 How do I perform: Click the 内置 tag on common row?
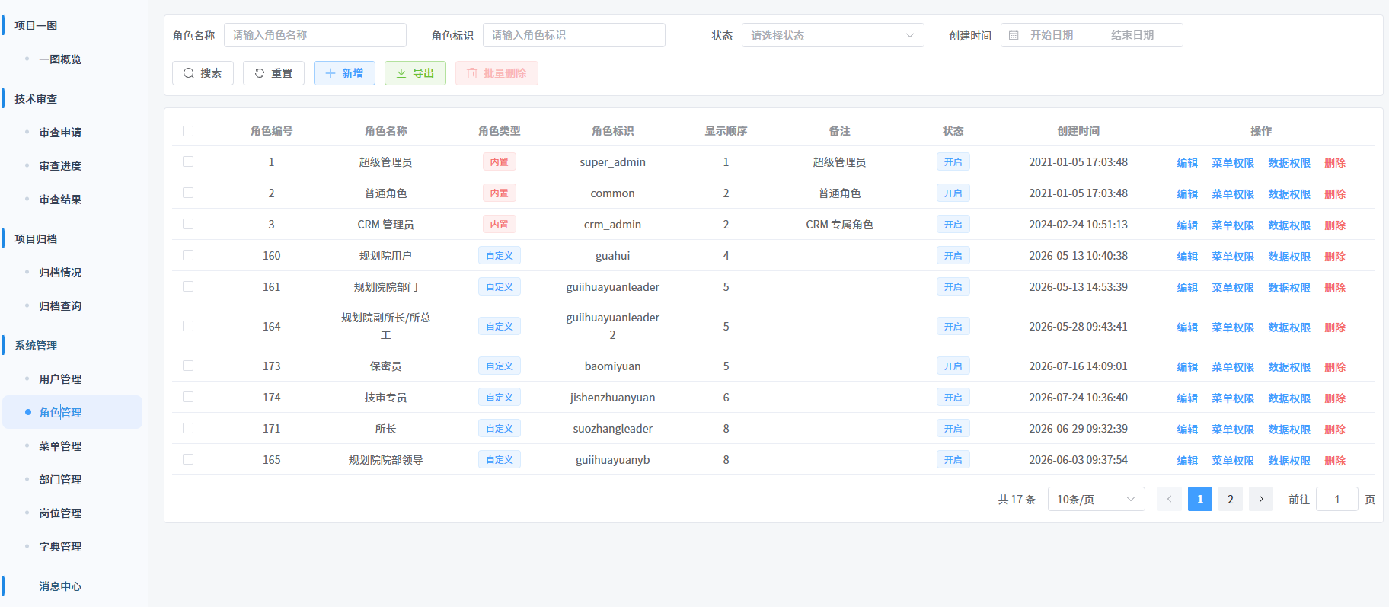coord(499,193)
